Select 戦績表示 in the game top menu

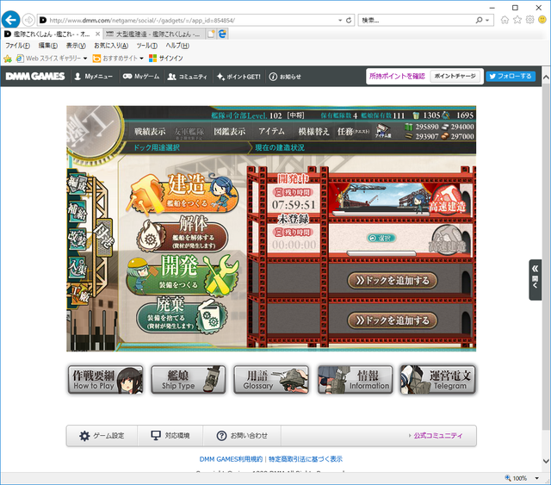150,132
